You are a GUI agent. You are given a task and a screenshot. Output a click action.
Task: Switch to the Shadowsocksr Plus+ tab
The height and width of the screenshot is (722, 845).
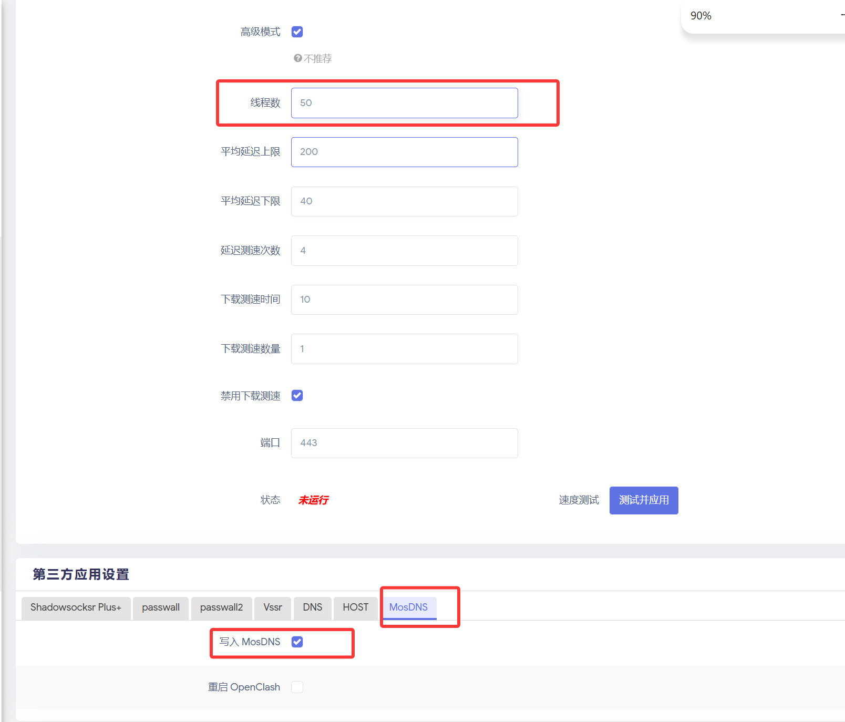click(76, 607)
